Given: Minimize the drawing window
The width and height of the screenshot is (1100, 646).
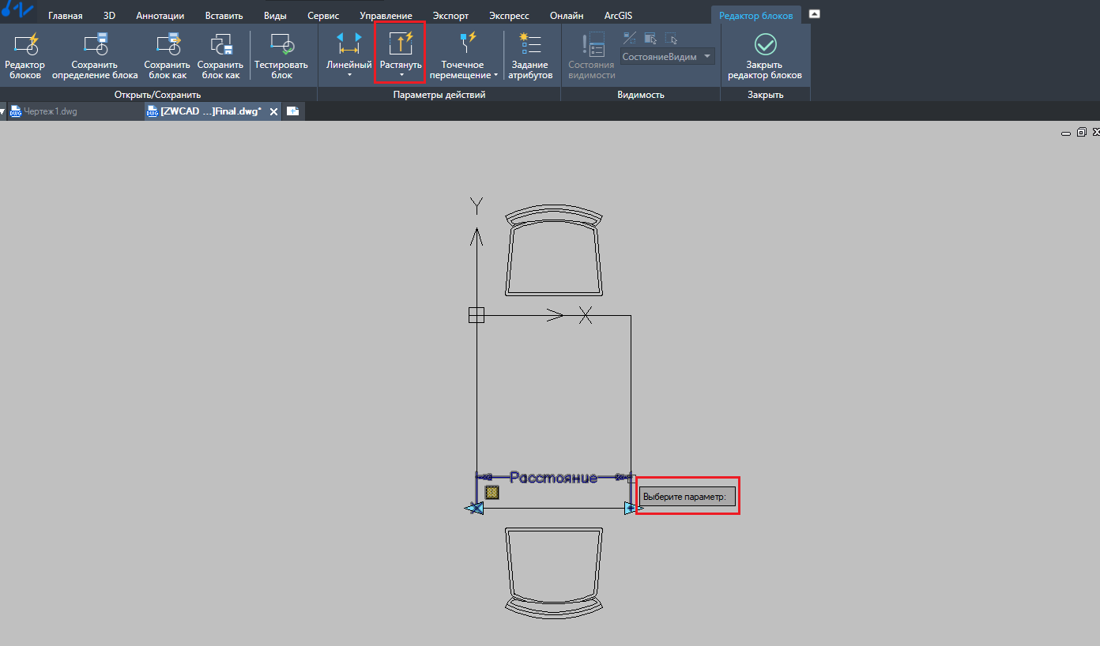Looking at the screenshot, I should 1067,133.
